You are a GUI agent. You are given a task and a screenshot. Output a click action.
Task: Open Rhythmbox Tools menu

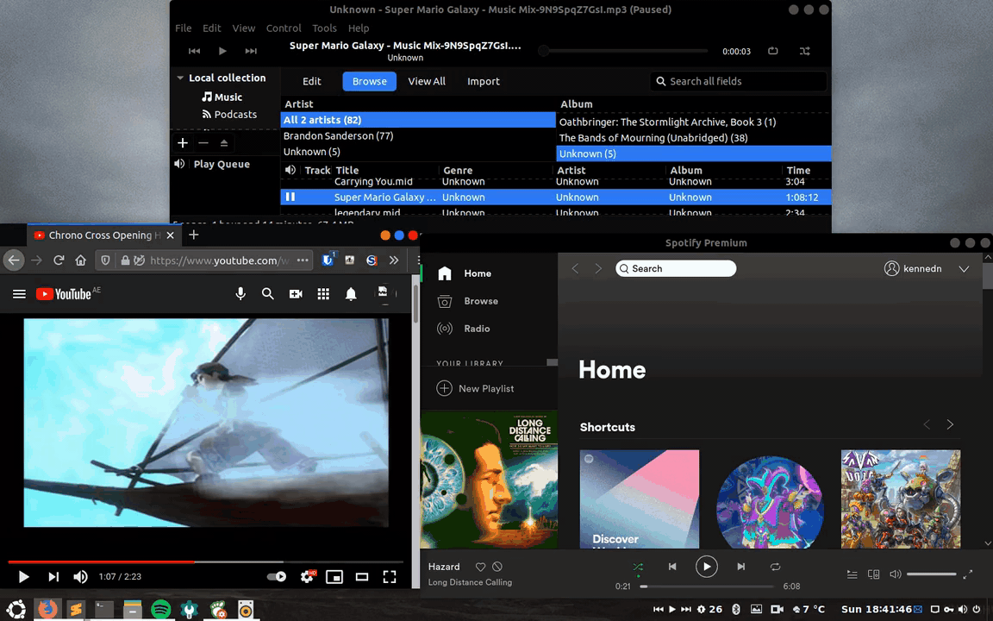click(x=323, y=28)
